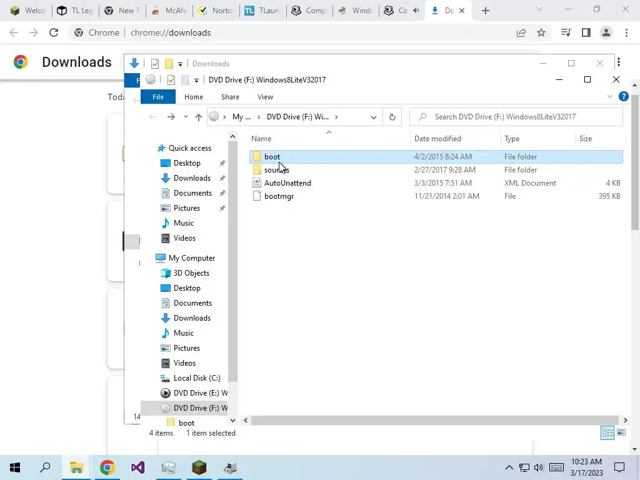Switch to the TLauncher Chrome tab
The image size is (640, 480).
coord(263,11)
